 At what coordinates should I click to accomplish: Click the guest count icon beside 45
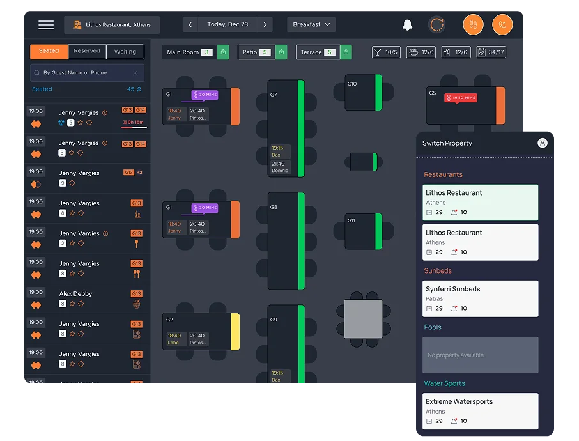pos(139,89)
